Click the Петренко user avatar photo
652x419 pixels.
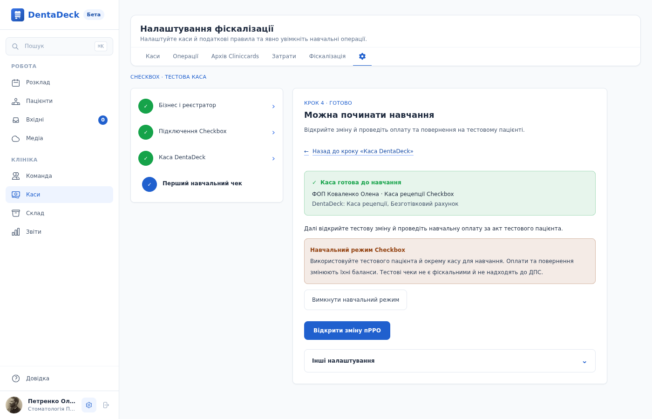pos(14,405)
